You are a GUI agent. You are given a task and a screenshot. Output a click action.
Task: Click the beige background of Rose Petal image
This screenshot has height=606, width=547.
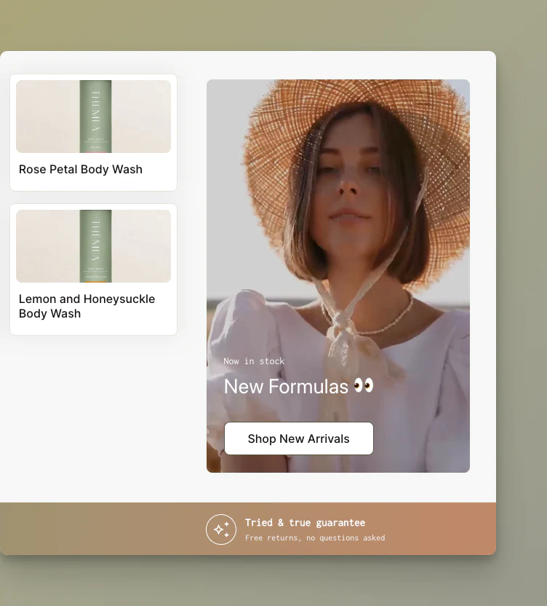(x=45, y=117)
